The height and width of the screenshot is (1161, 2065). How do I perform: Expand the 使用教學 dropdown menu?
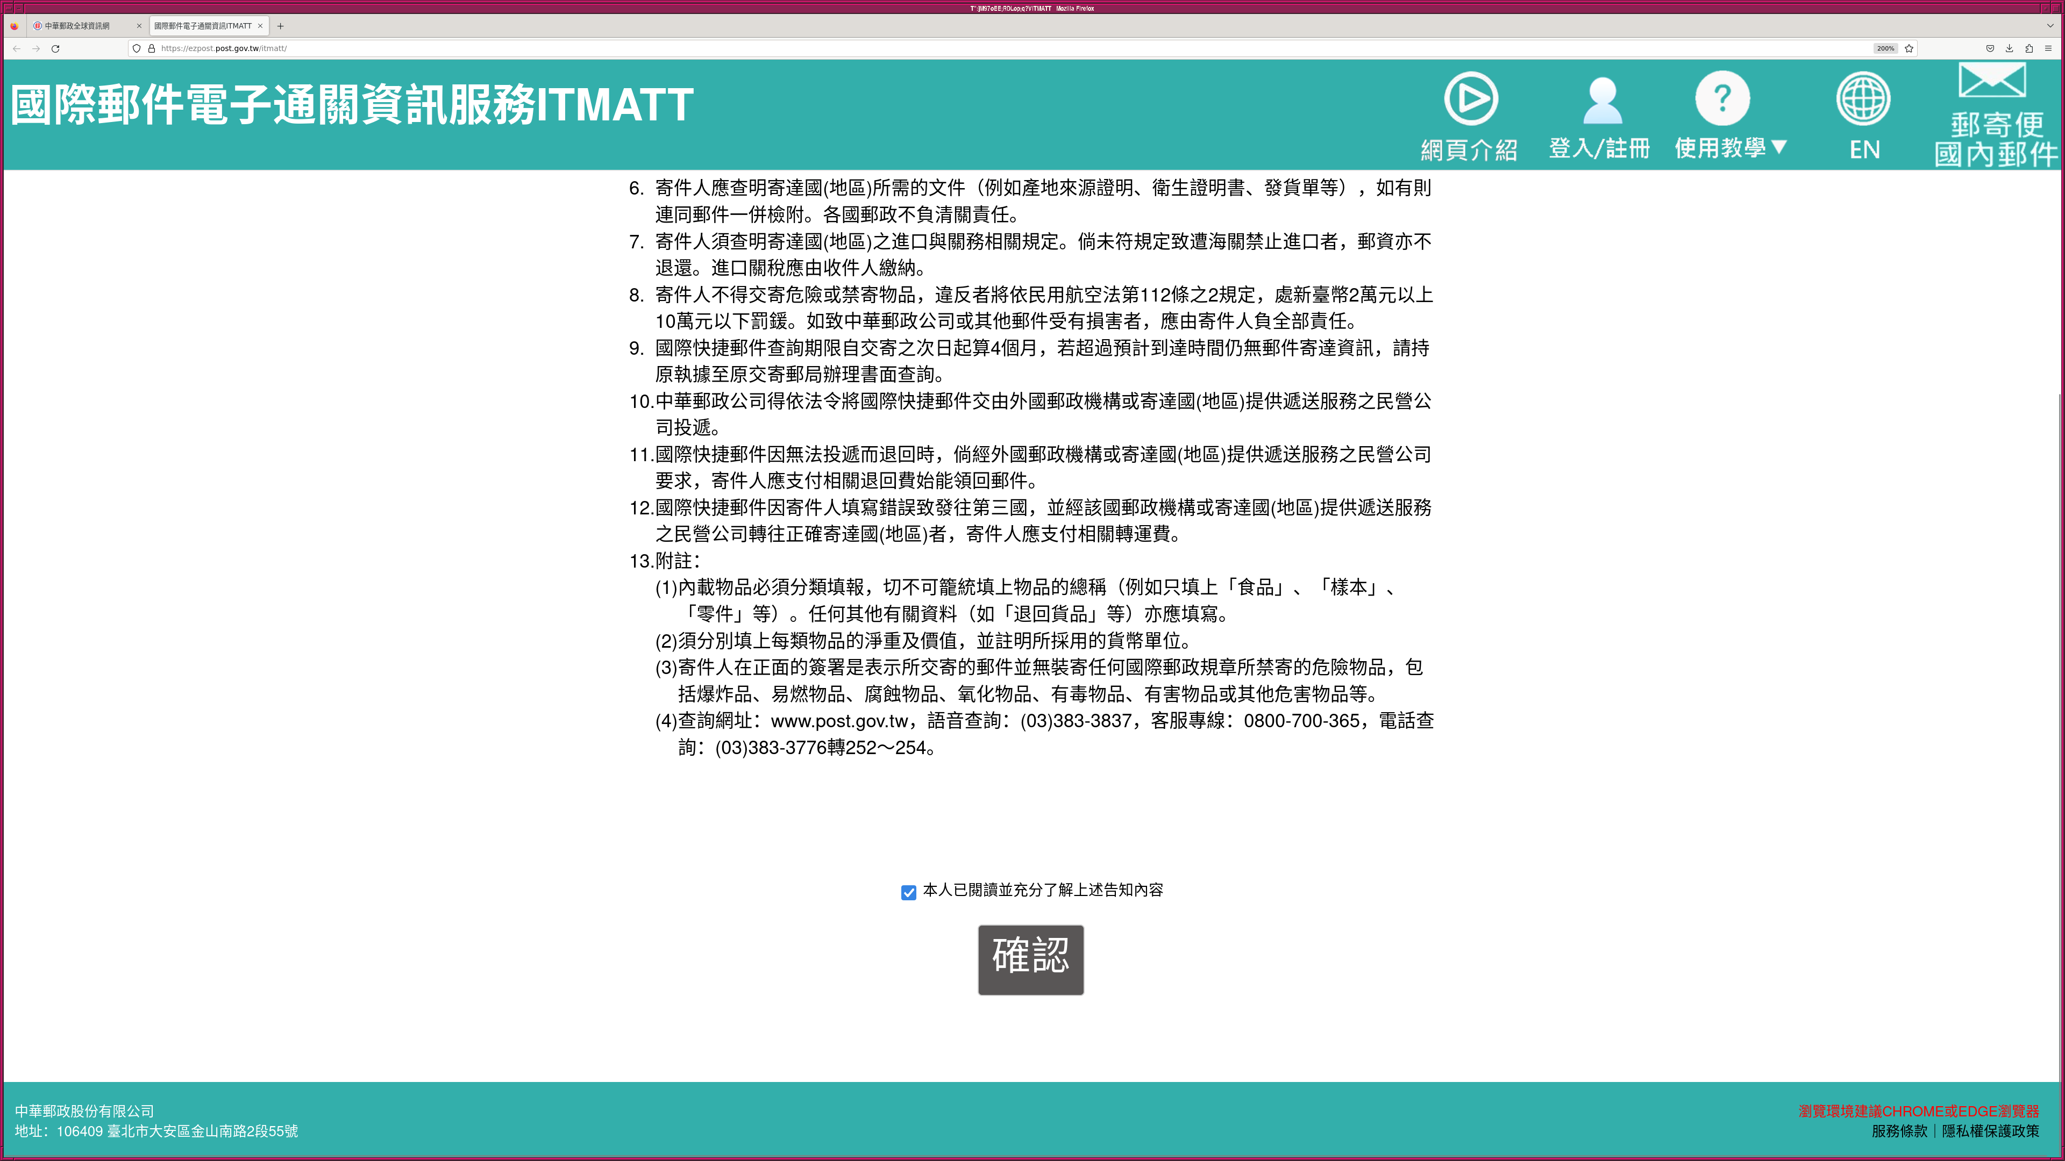(1731, 147)
